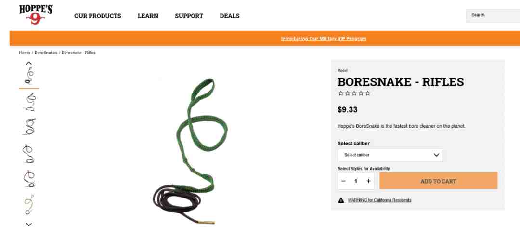This screenshot has width=520, height=238.
Task: Select the tan BoreSnake thumbnail
Action: 29,204
